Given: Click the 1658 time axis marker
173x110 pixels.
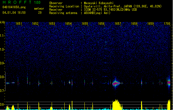Looking at the screenshot, I should (134, 24).
